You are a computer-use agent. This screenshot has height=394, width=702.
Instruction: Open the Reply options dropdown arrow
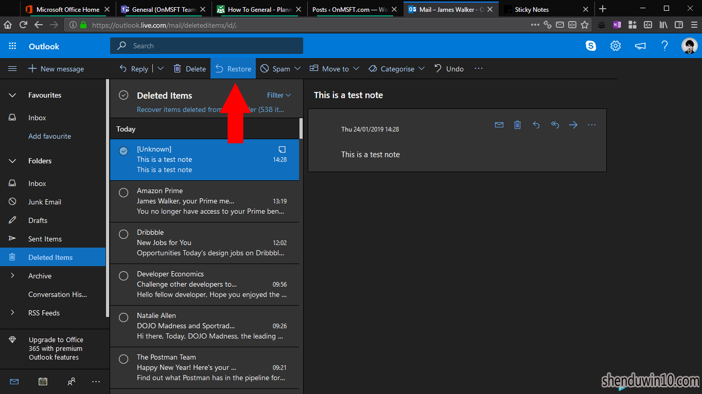pos(160,68)
